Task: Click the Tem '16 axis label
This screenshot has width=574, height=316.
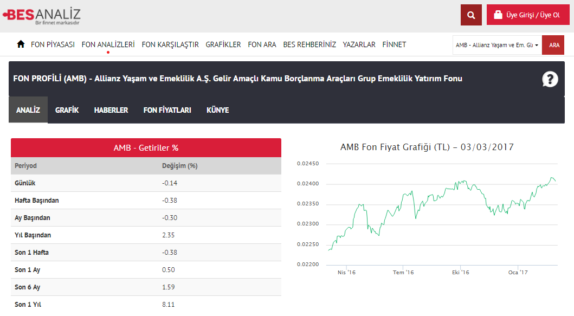Action: tap(403, 273)
